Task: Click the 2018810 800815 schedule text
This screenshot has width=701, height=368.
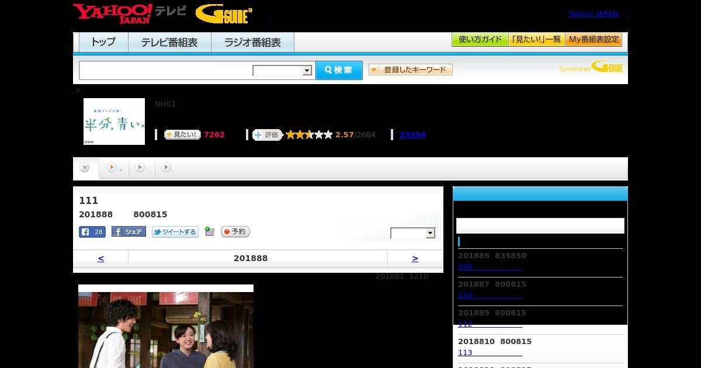Action: [x=495, y=342]
